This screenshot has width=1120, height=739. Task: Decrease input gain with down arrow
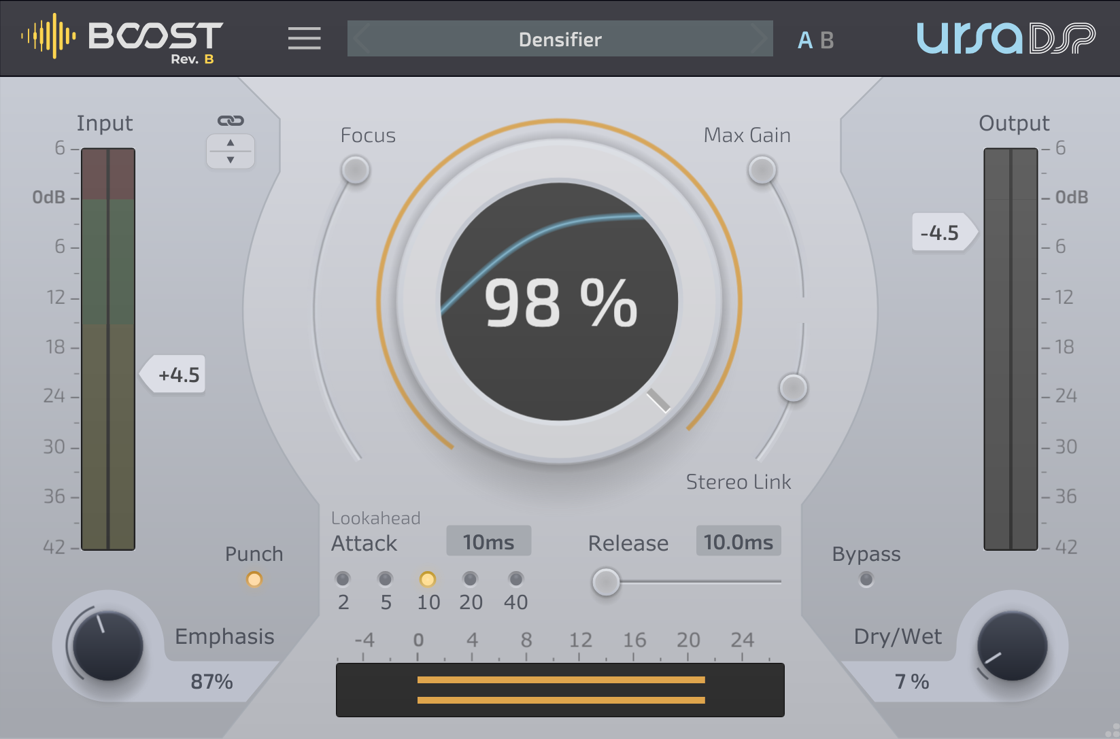coord(231,160)
